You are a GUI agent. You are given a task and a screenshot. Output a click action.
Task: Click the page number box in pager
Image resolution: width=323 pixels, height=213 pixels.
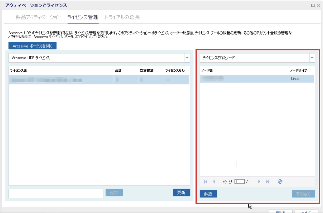click(239, 181)
